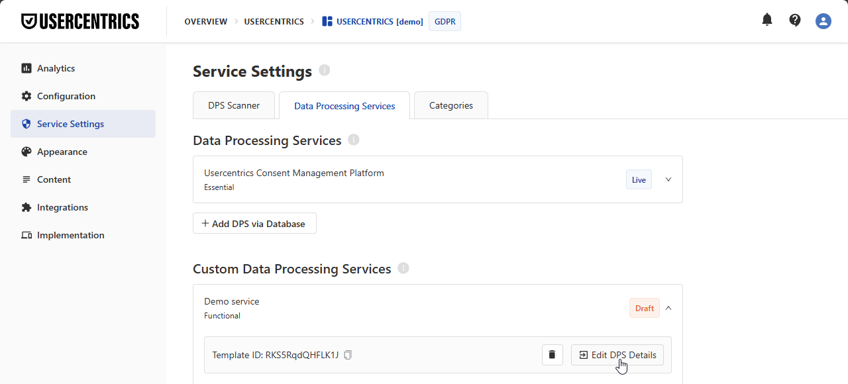
Task: Copy the Template ID to clipboard
Action: tap(348, 355)
